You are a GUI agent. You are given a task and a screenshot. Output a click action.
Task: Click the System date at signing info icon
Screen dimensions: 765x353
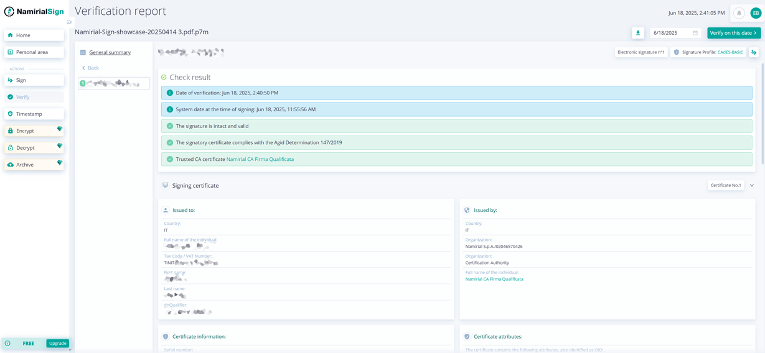(169, 109)
